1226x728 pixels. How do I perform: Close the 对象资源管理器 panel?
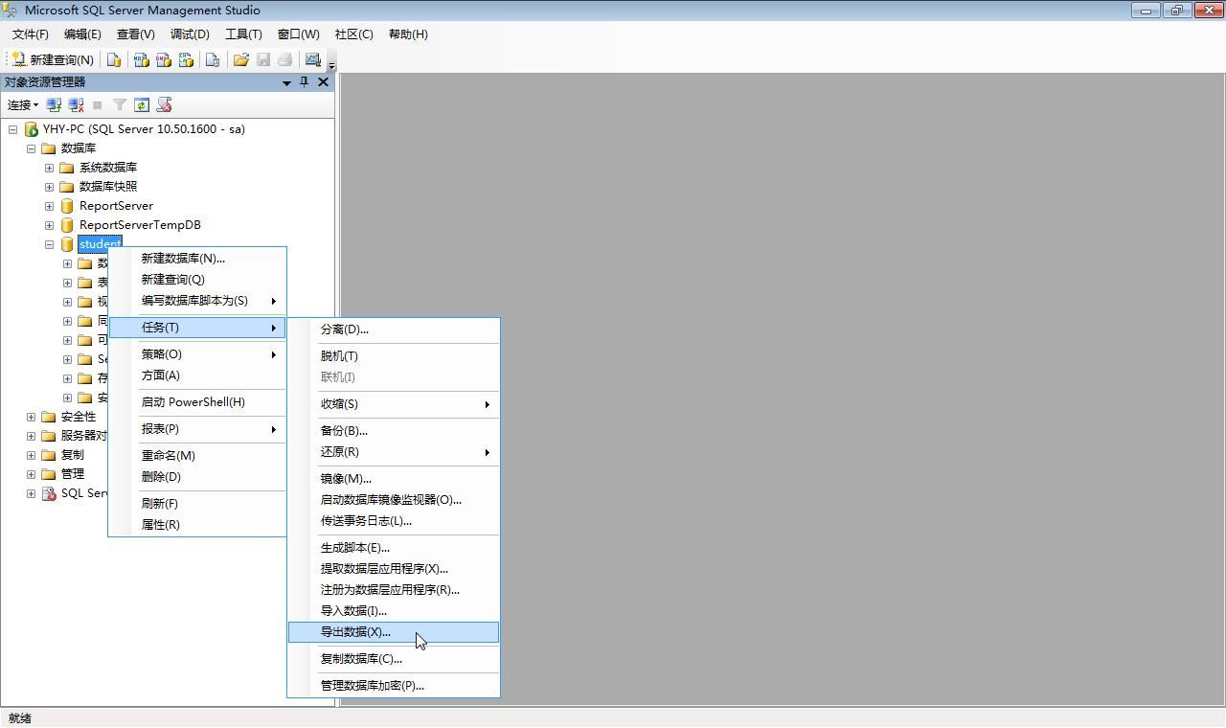point(323,82)
